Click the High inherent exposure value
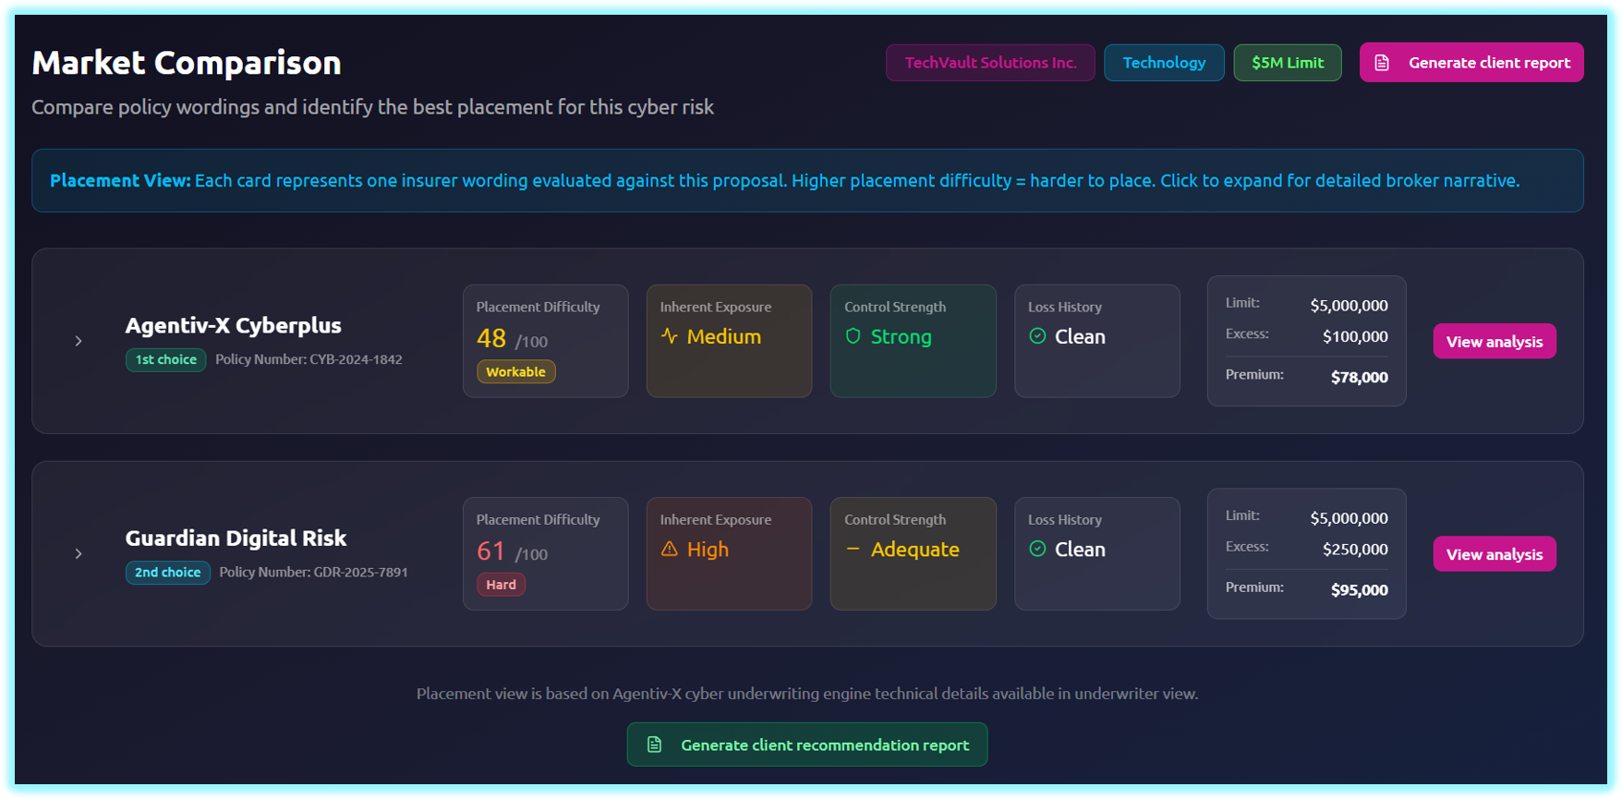Viewport: 1622px width, 799px height. pyautogui.click(x=708, y=549)
